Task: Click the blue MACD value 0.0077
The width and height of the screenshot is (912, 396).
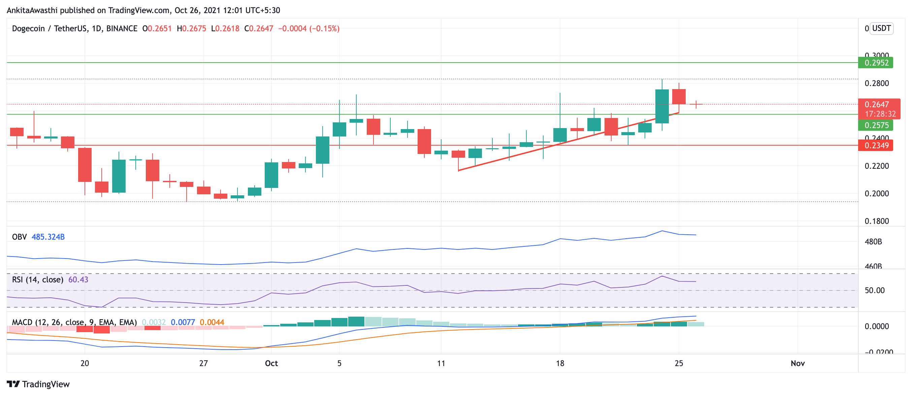Action: (x=183, y=322)
